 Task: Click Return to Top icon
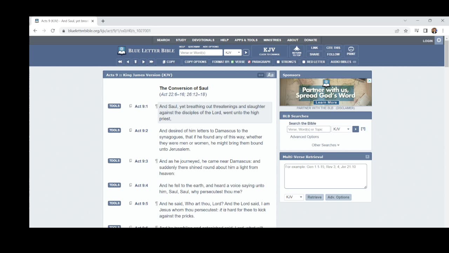click(297, 51)
